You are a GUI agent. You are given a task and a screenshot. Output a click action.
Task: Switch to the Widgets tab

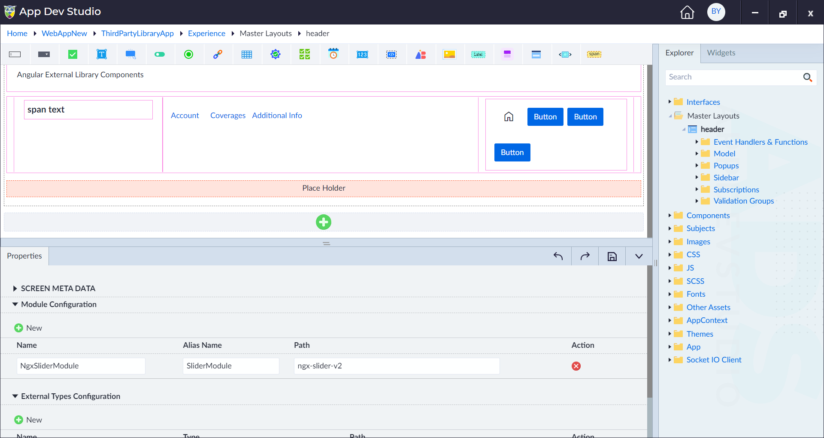pos(721,53)
